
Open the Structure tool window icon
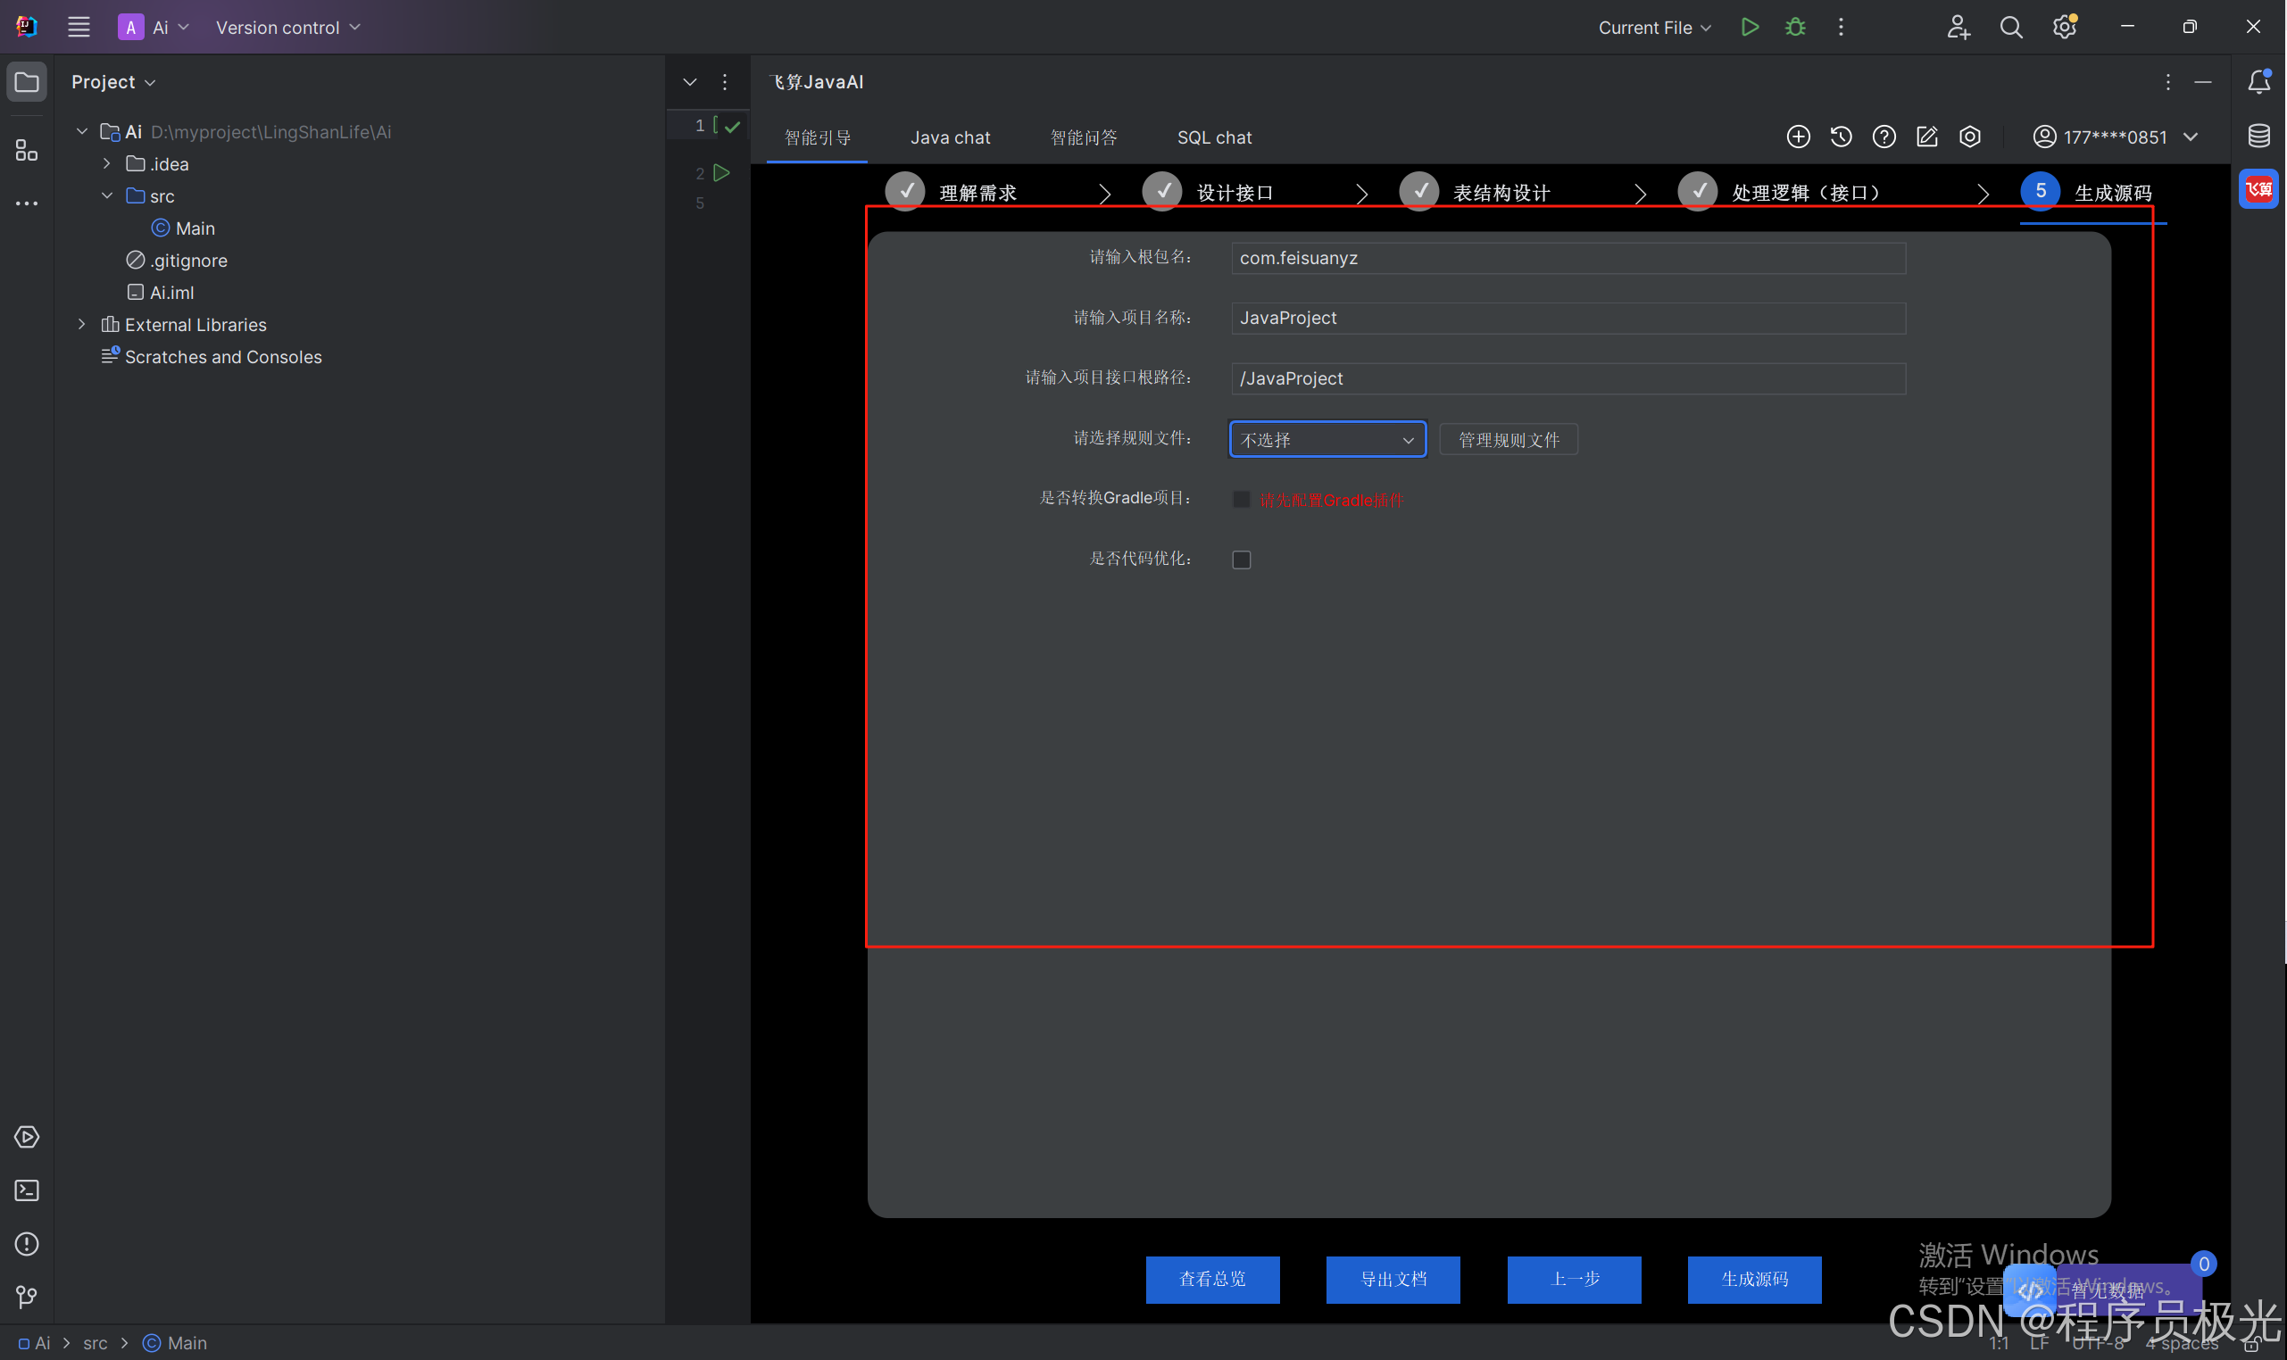(x=27, y=150)
